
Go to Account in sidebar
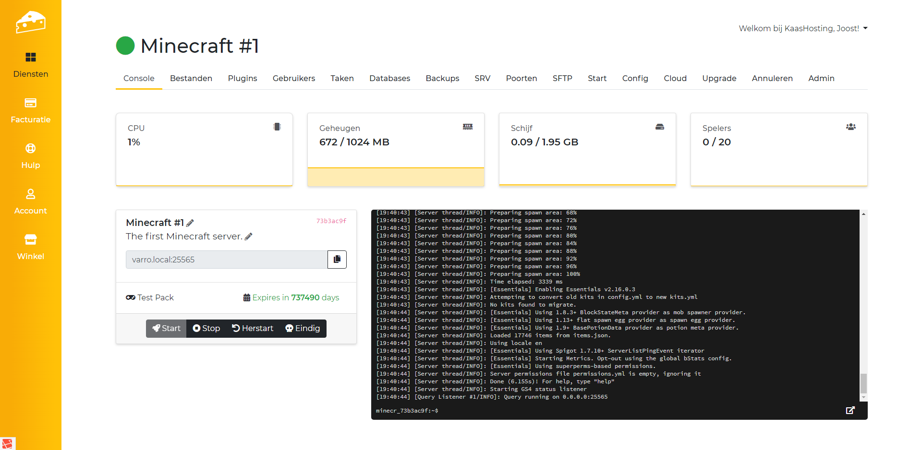point(31,201)
